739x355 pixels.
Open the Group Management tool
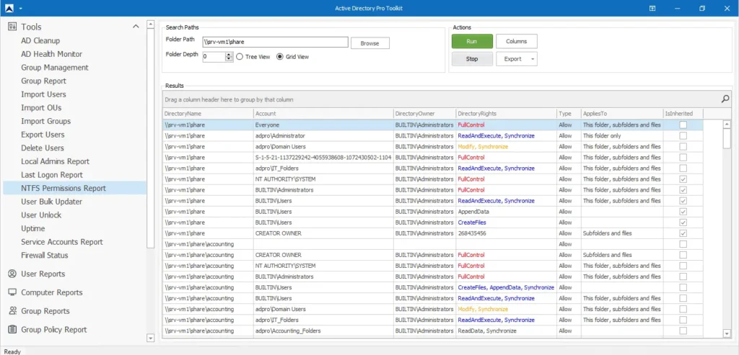[x=55, y=67]
